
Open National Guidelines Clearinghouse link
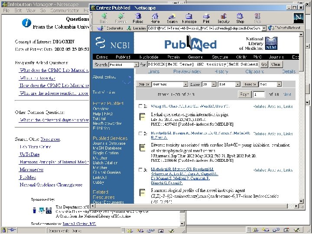click(x=51, y=185)
